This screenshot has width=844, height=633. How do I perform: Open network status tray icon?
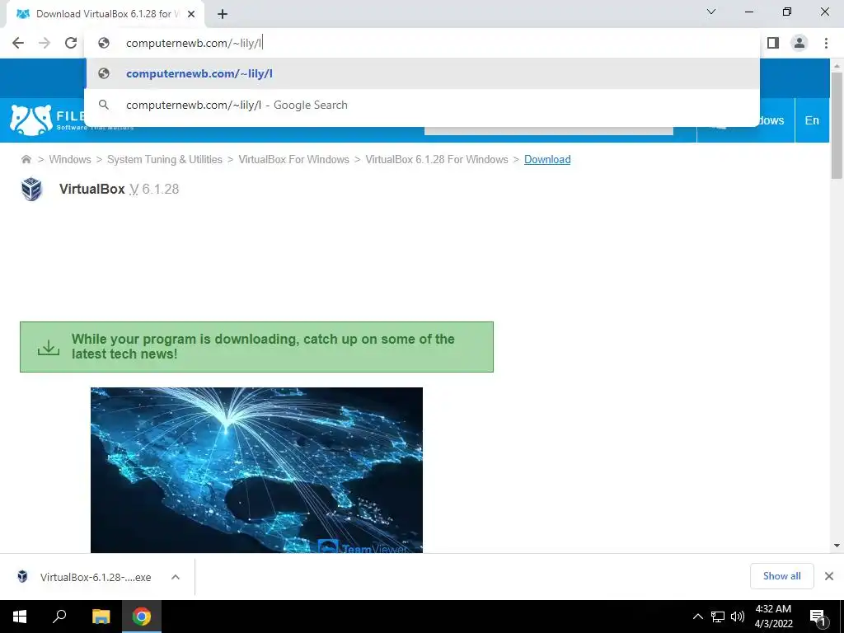point(718,617)
